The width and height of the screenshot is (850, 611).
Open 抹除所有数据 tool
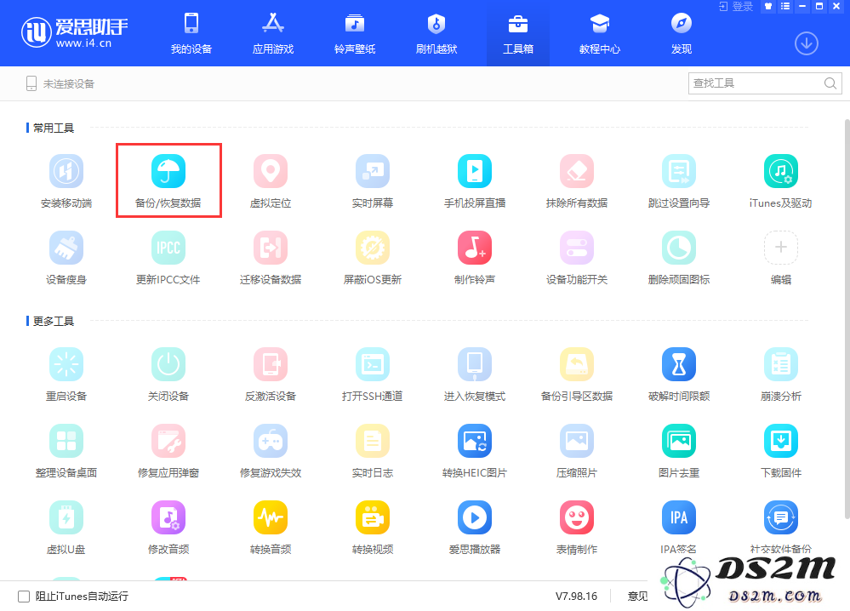[x=577, y=181]
